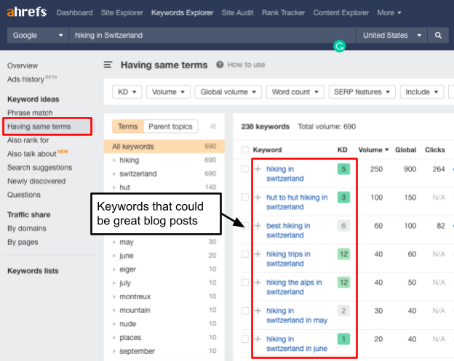
Task: Collapse the Terms panel with double chevron
Action: [213, 126]
